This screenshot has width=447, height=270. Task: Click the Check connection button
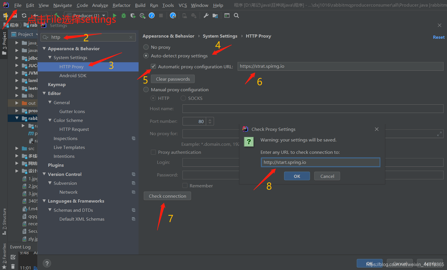click(167, 196)
